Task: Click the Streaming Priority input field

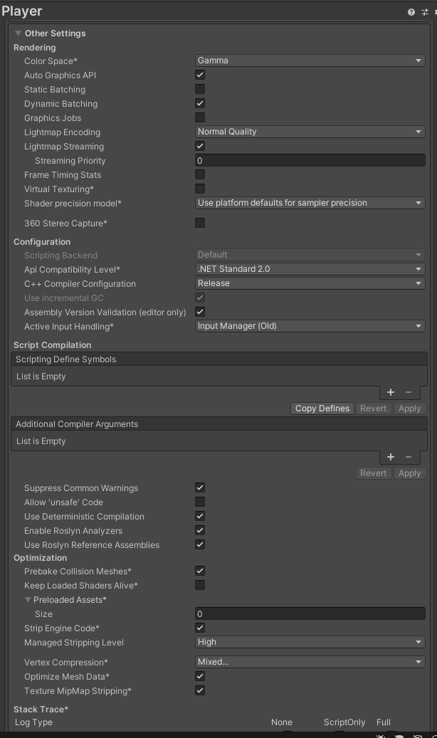Action: (x=310, y=161)
